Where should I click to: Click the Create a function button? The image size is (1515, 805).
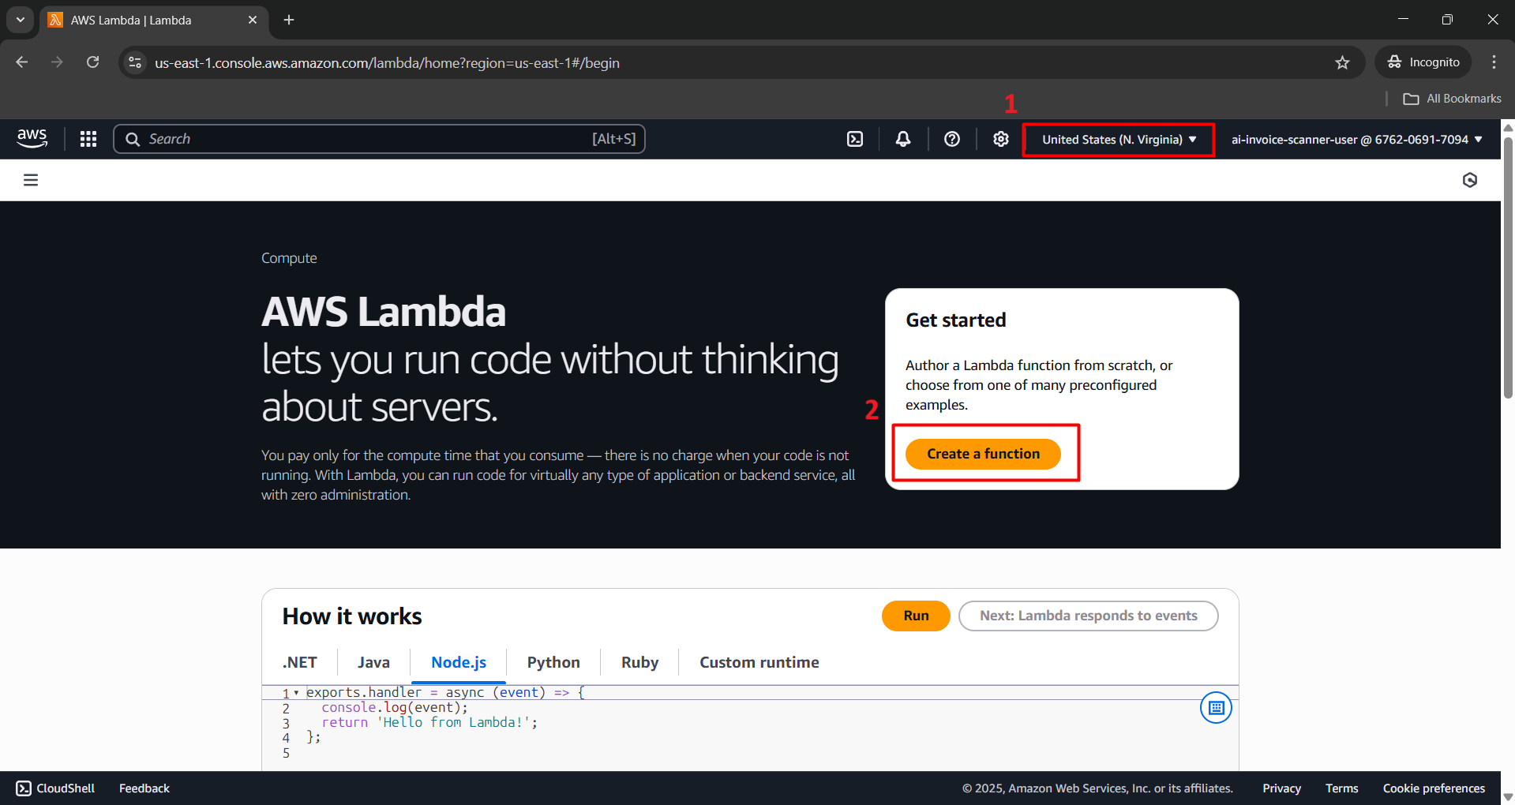pyautogui.click(x=983, y=454)
